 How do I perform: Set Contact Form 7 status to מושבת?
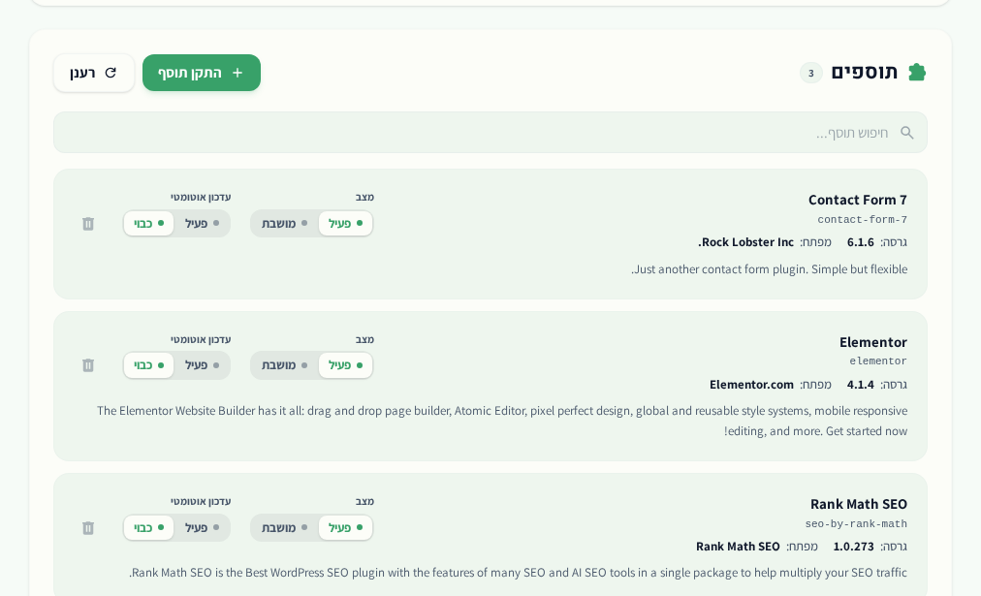click(x=285, y=223)
